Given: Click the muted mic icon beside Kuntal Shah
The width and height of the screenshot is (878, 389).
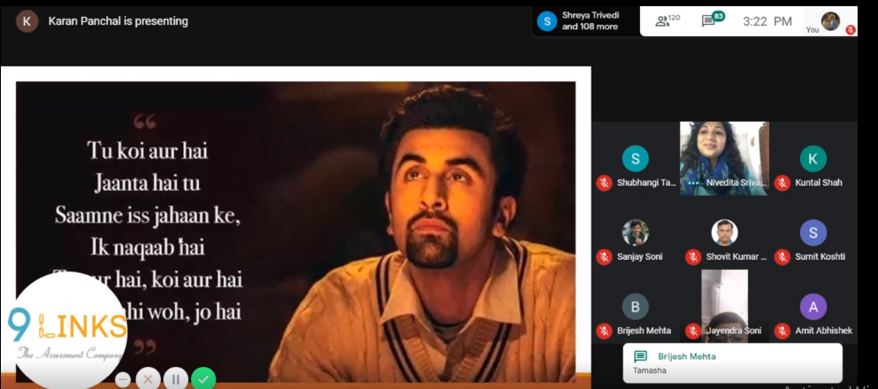Looking at the screenshot, I should (783, 182).
